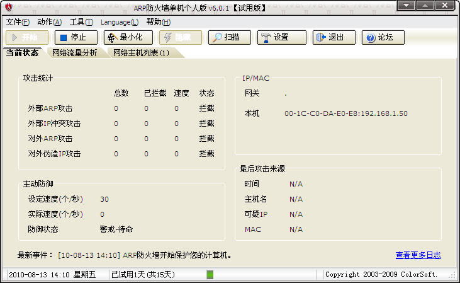The image size is (460, 283).
Task: Click the 对外ARP攻击 row label
Action: tap(50, 139)
